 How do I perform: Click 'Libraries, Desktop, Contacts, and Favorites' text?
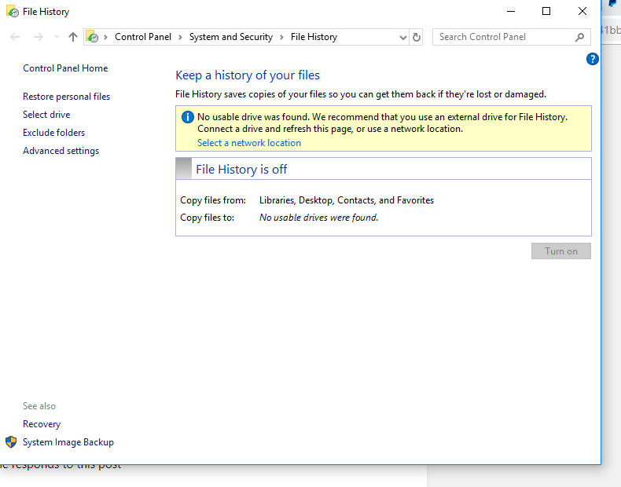(x=347, y=200)
